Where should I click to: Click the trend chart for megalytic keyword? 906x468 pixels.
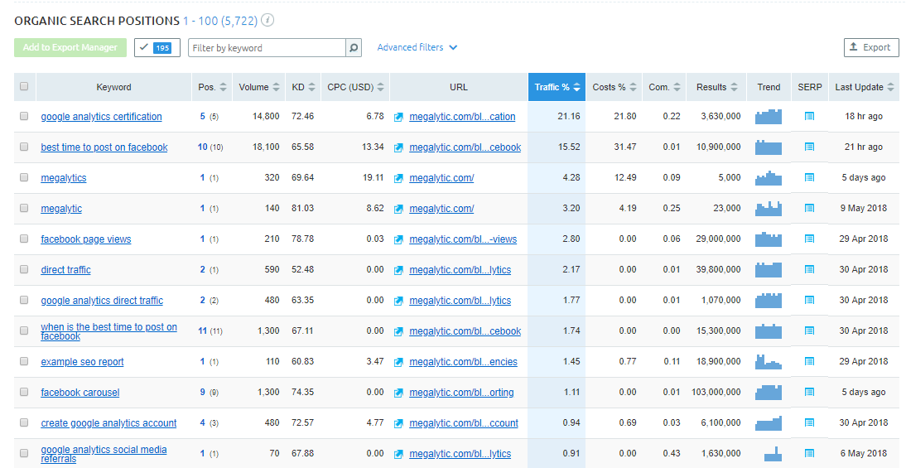769,209
